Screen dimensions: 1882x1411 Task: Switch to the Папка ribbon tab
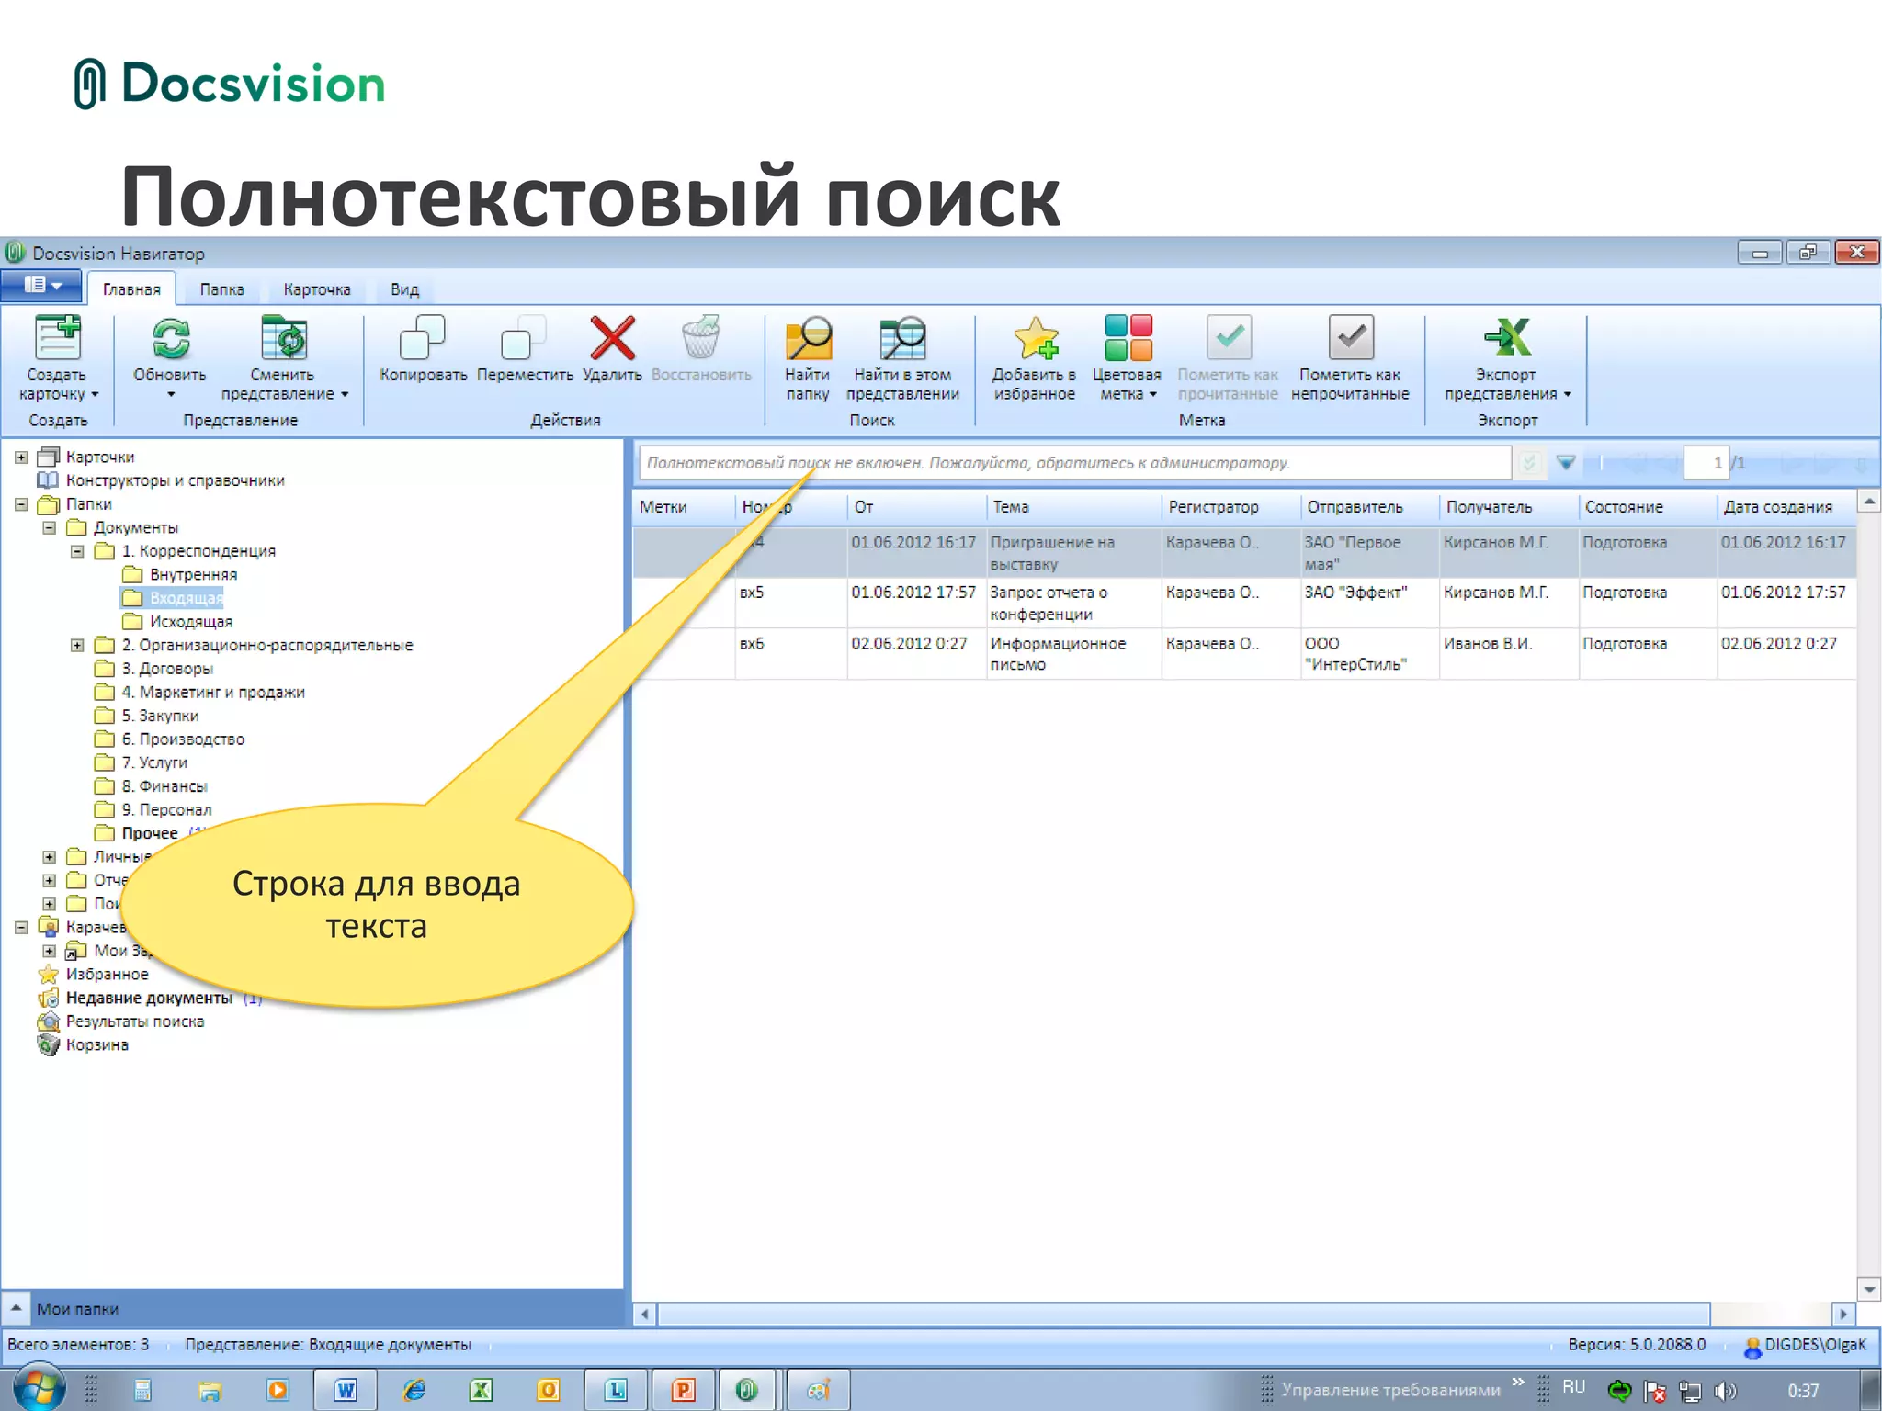pyautogui.click(x=222, y=289)
